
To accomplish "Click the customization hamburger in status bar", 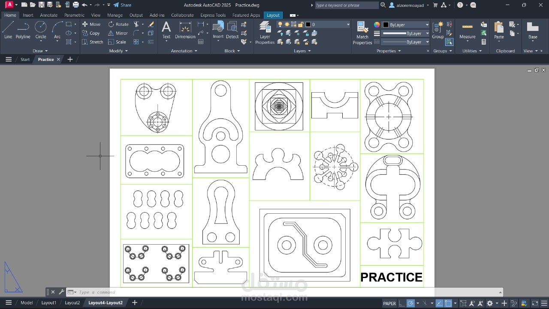I will (543, 303).
